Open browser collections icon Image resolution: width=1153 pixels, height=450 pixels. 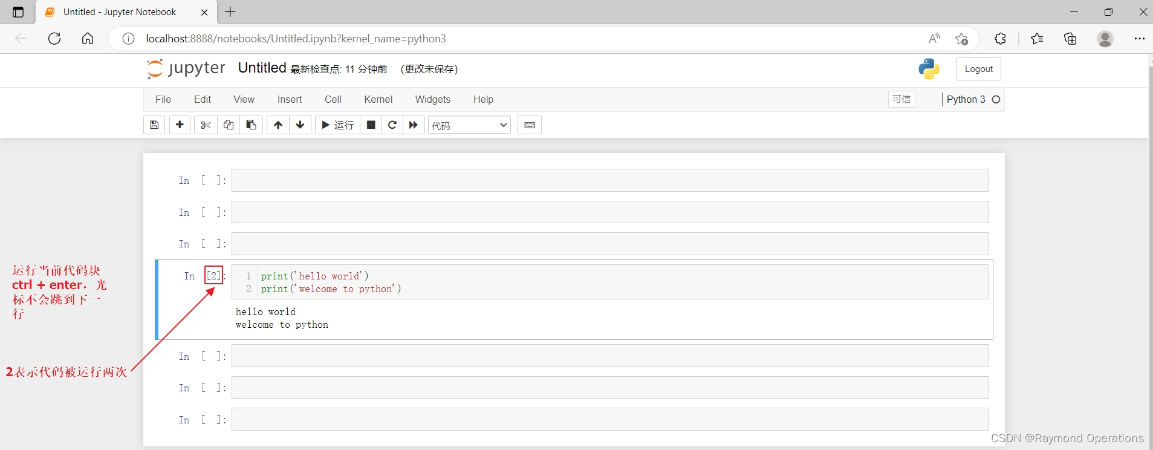click(x=1070, y=39)
